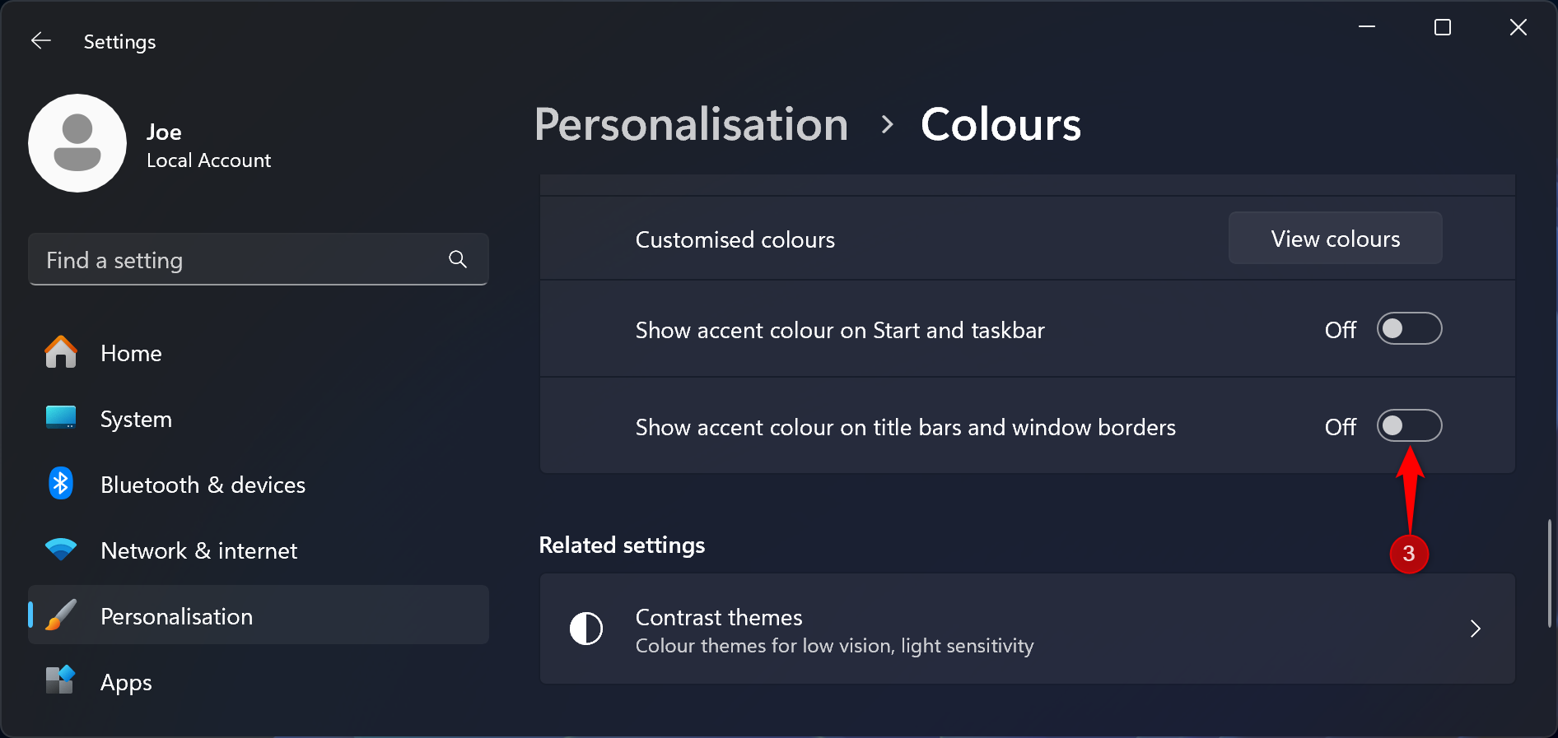Click the search magnifier icon

coord(458,260)
